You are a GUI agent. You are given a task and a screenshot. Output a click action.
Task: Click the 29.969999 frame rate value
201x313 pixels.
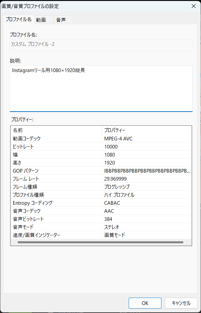[115, 179]
